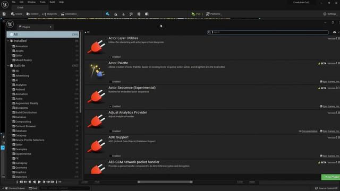Open the Window menu
Image resolution: width=340 pixels, height=191 pixels.
click(x=31, y=2)
